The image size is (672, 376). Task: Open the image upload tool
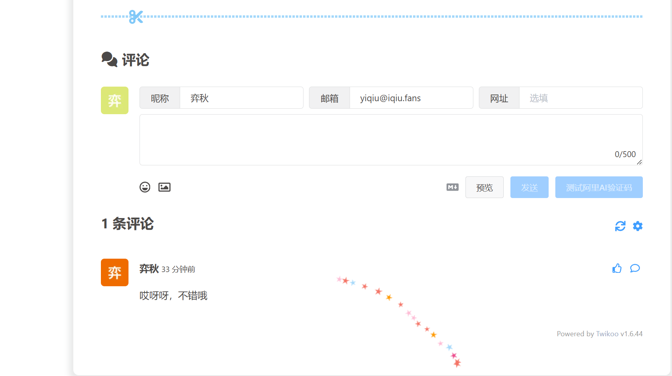pyautogui.click(x=164, y=187)
